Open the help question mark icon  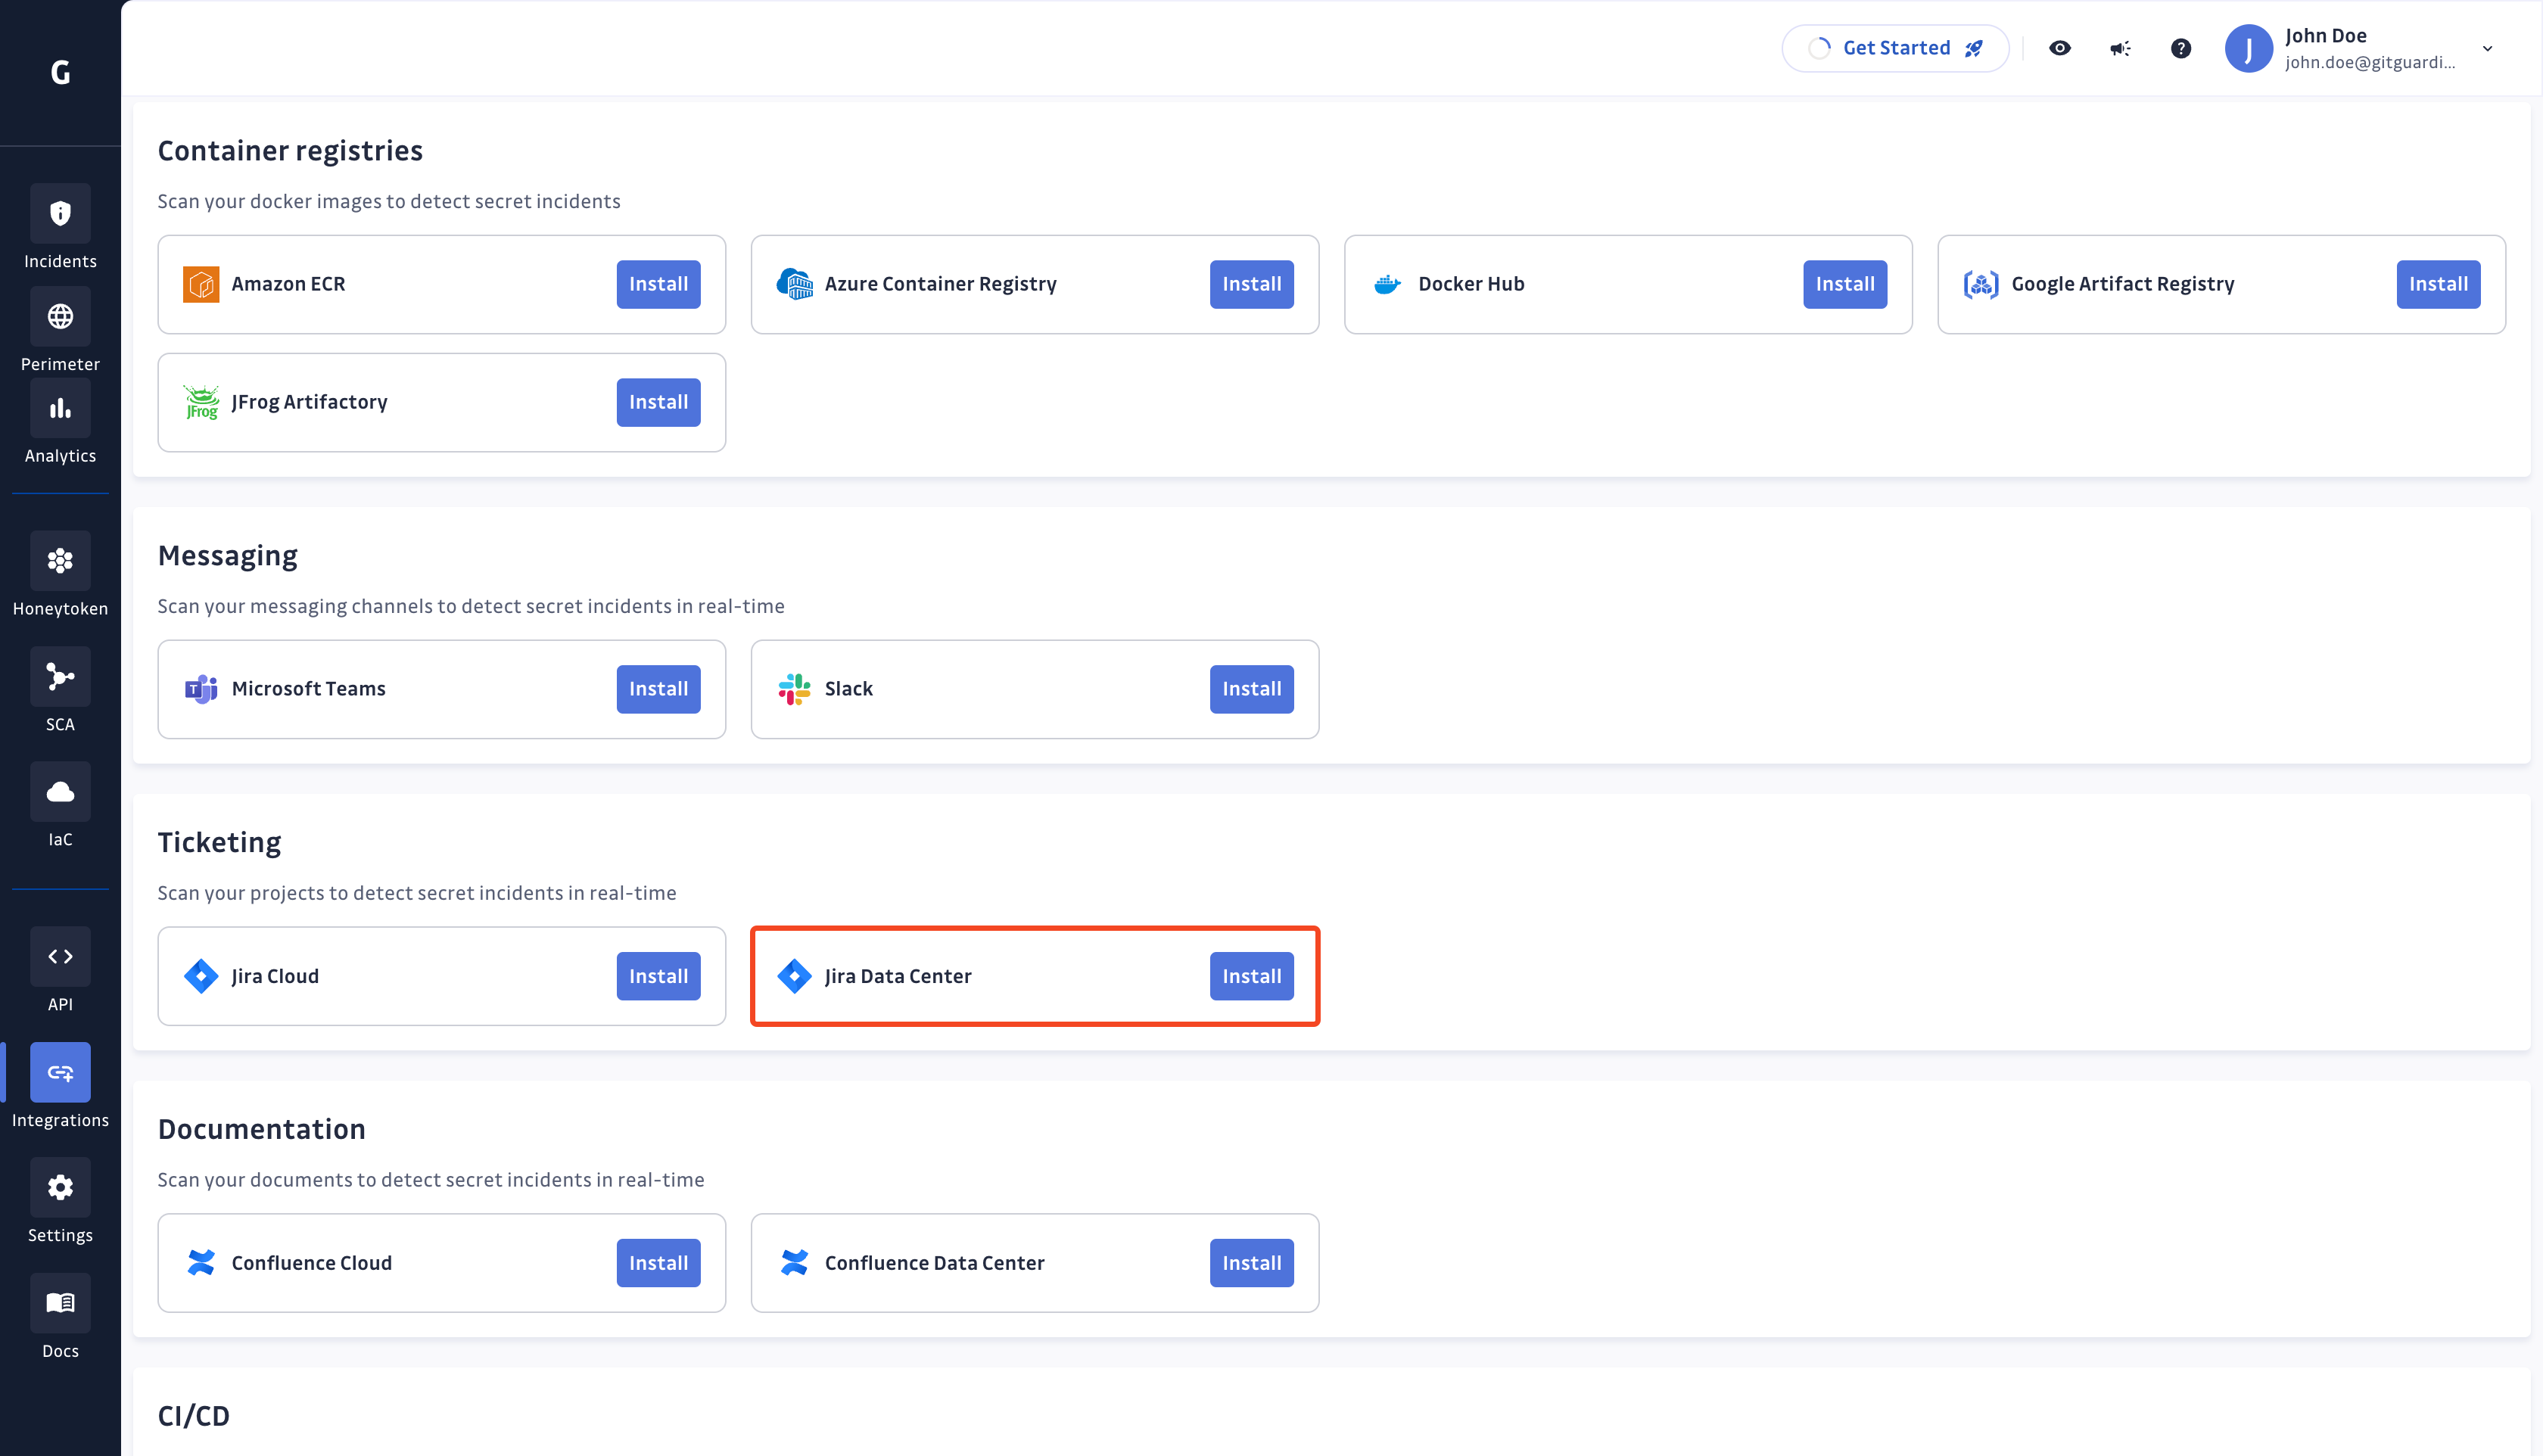click(x=2181, y=48)
